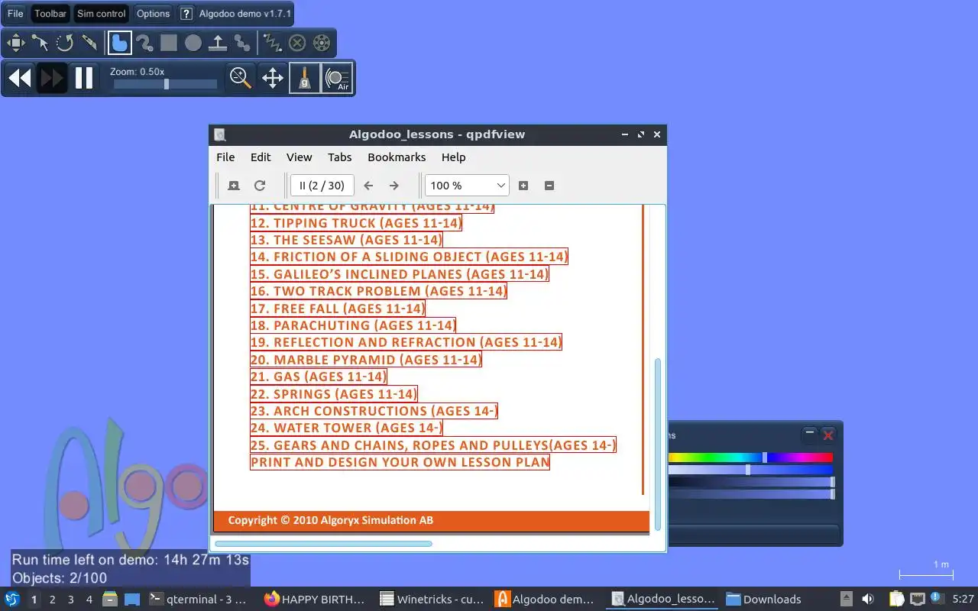Open the Algodoo File menu

click(x=15, y=14)
